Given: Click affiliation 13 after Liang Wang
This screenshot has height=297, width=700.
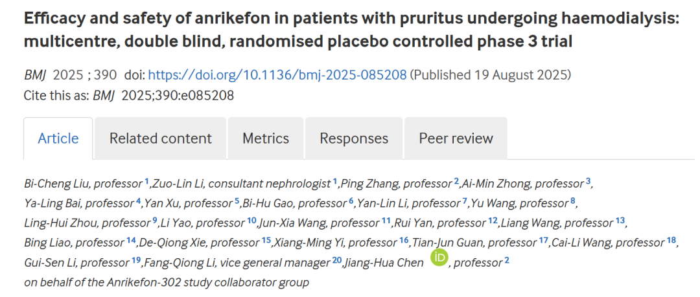Looking at the screenshot, I should pyautogui.click(x=620, y=222).
